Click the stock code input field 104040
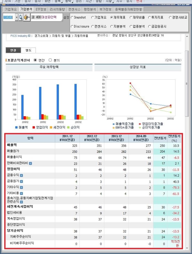This screenshot has width=192, height=254. click(x=9, y=17)
